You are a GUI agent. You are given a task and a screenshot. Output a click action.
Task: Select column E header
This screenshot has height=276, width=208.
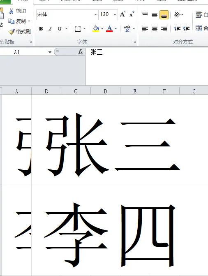(135, 91)
